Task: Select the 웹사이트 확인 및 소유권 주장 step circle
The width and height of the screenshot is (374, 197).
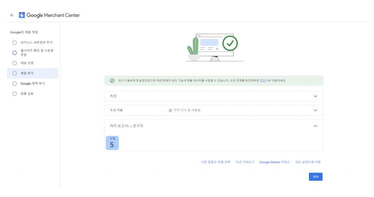Action: [x=15, y=53]
